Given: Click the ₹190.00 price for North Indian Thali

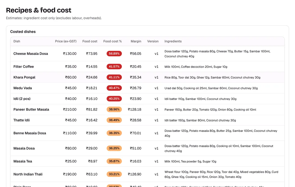Looking at the screenshot, I should (x=70, y=174).
